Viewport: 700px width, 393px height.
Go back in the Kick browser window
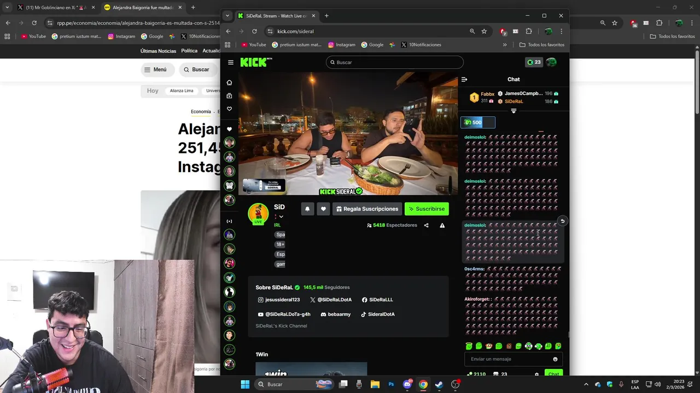point(229,31)
